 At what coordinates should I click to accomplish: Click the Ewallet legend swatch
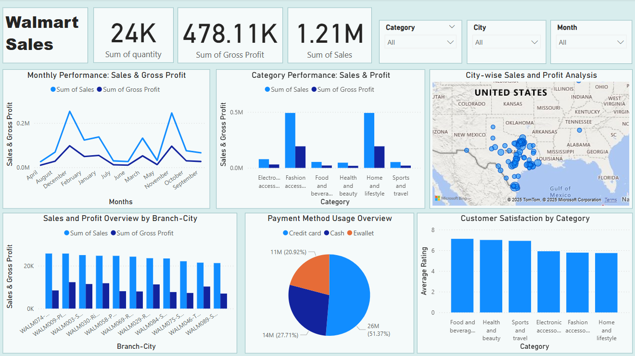tap(349, 233)
